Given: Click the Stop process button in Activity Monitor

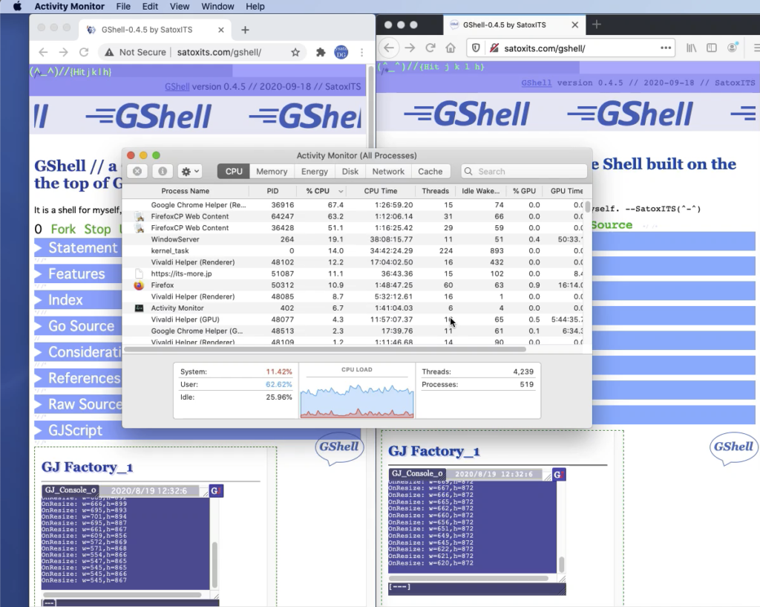Looking at the screenshot, I should point(137,172).
